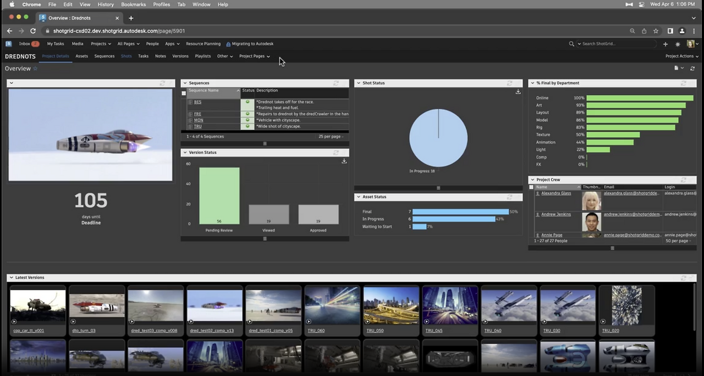Download the Shot Status chart
Screen dimensions: 704x376
click(x=518, y=92)
